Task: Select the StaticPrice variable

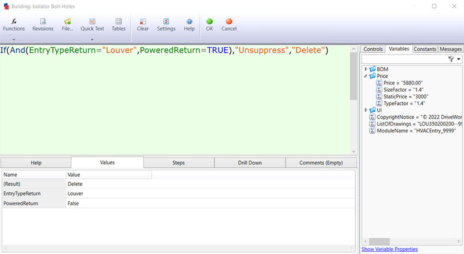Action: [x=402, y=96]
